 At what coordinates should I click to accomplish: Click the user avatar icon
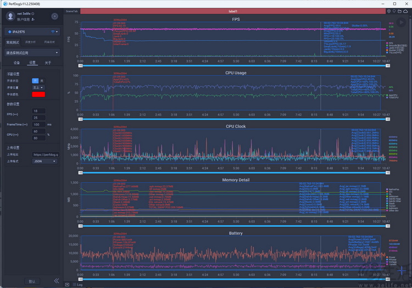10,16
